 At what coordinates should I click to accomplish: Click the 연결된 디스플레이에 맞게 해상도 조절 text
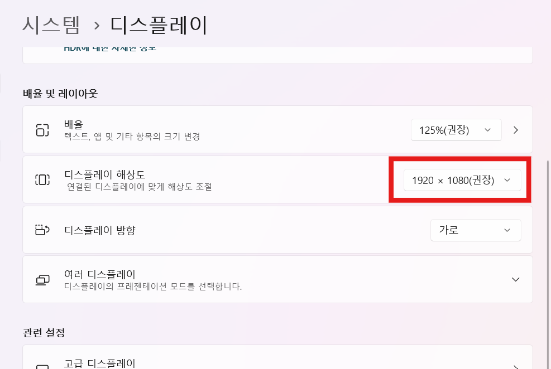pyautogui.click(x=140, y=187)
